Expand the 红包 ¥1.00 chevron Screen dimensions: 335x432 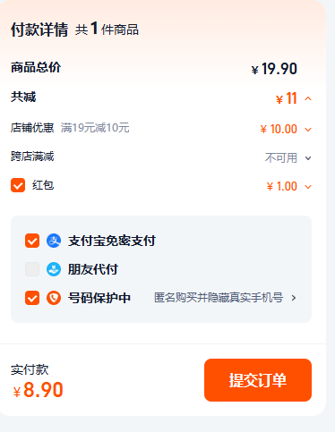(x=308, y=187)
